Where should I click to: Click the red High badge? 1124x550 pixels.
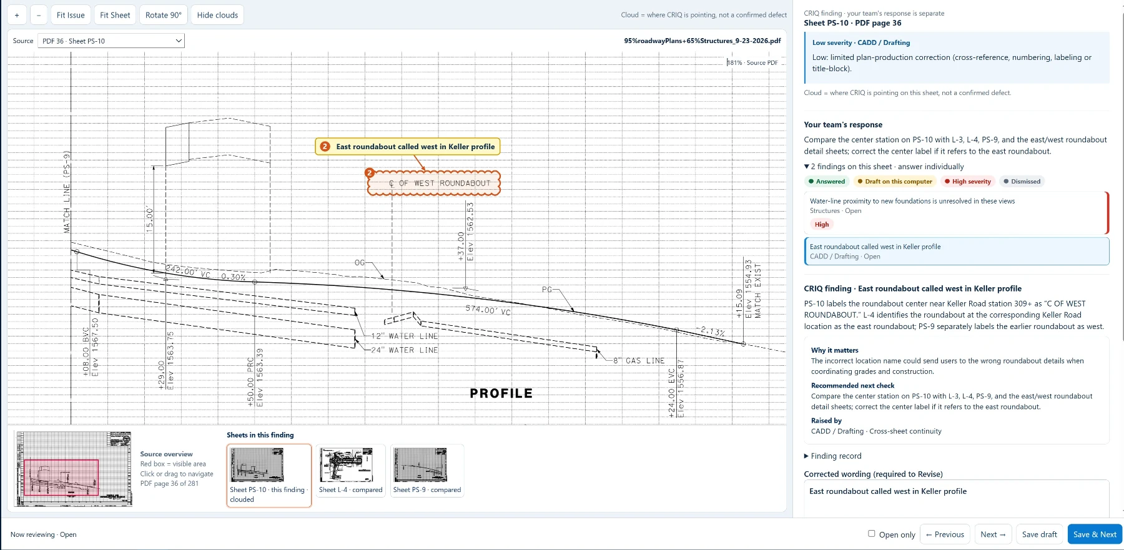822,225
